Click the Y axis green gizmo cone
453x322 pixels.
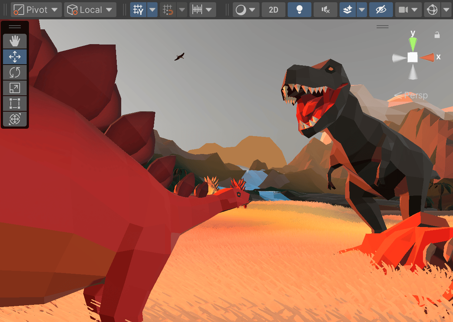[413, 44]
